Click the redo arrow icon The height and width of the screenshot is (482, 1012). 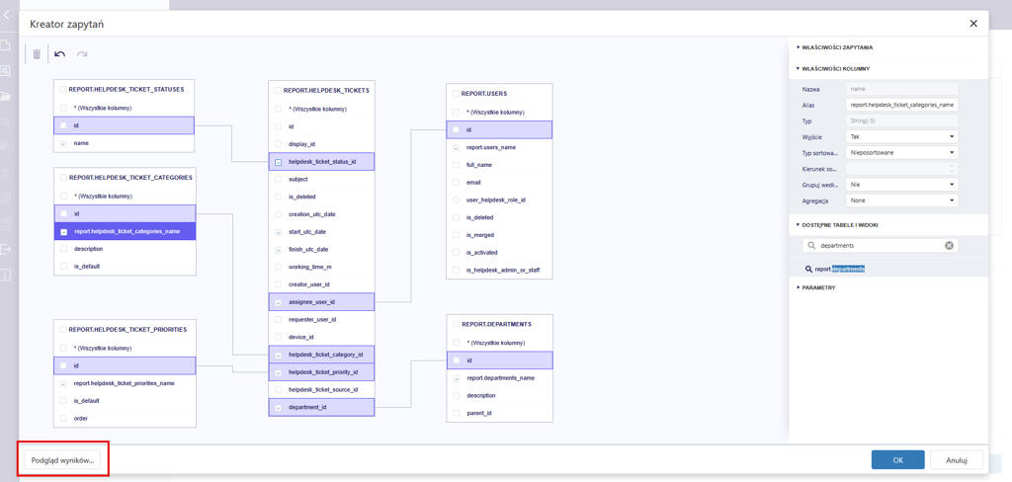[82, 54]
